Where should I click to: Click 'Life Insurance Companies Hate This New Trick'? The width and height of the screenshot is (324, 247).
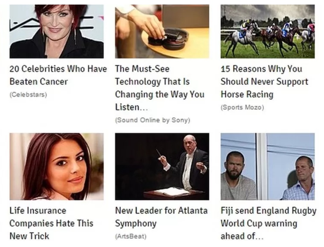(51, 223)
